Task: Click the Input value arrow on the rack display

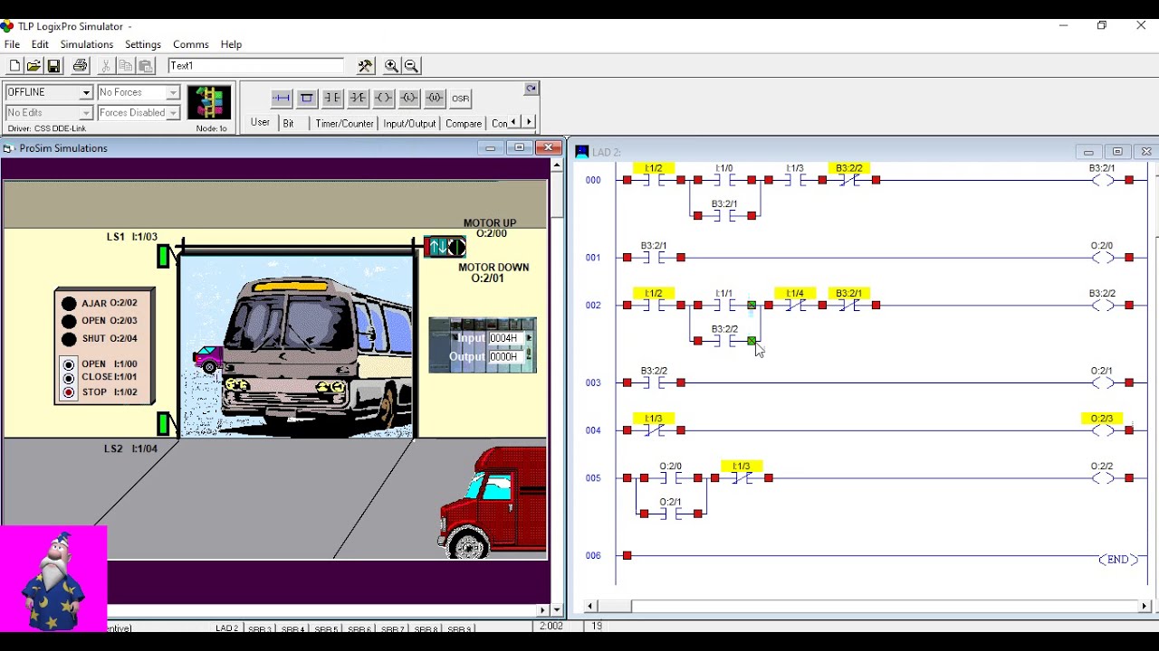Action: click(x=529, y=338)
